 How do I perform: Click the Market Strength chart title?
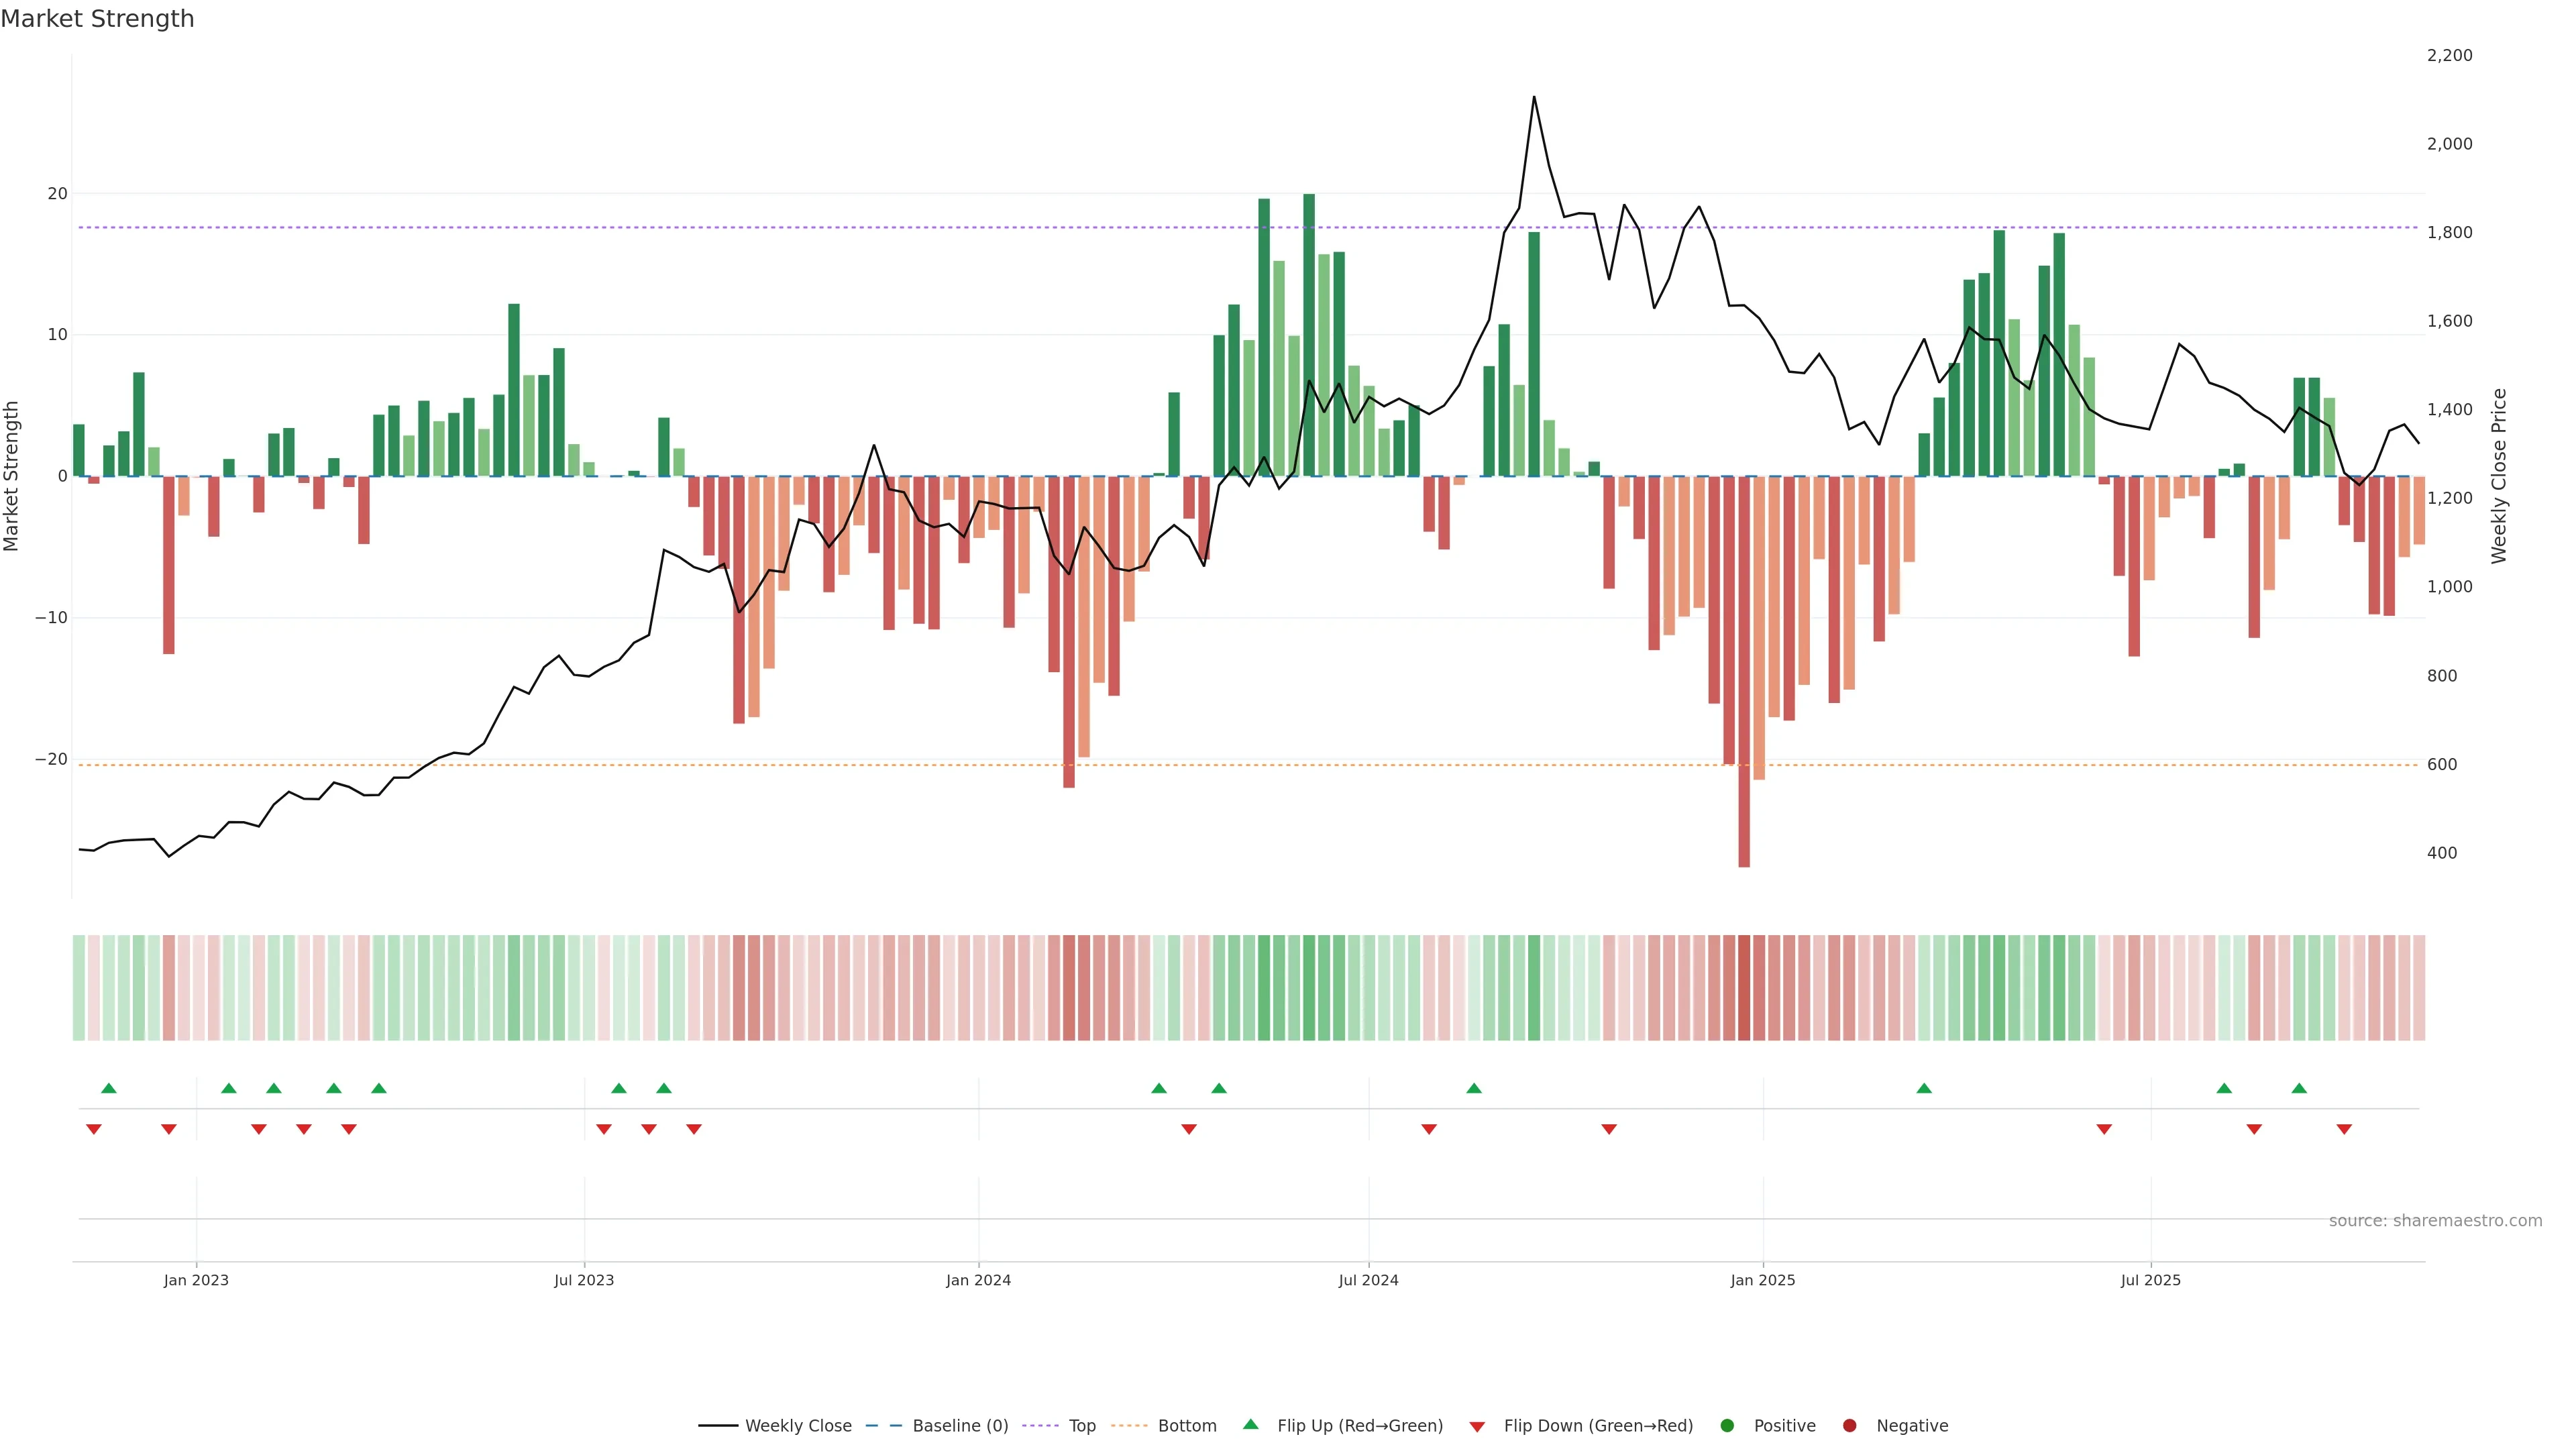pyautogui.click(x=97, y=19)
